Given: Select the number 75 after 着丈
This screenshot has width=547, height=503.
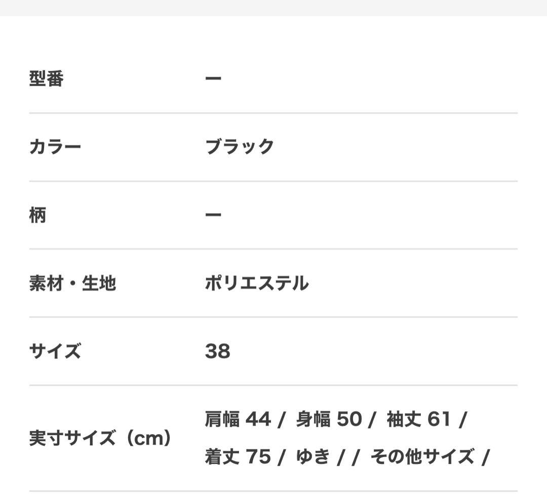Looking at the screenshot, I should click(x=258, y=457).
